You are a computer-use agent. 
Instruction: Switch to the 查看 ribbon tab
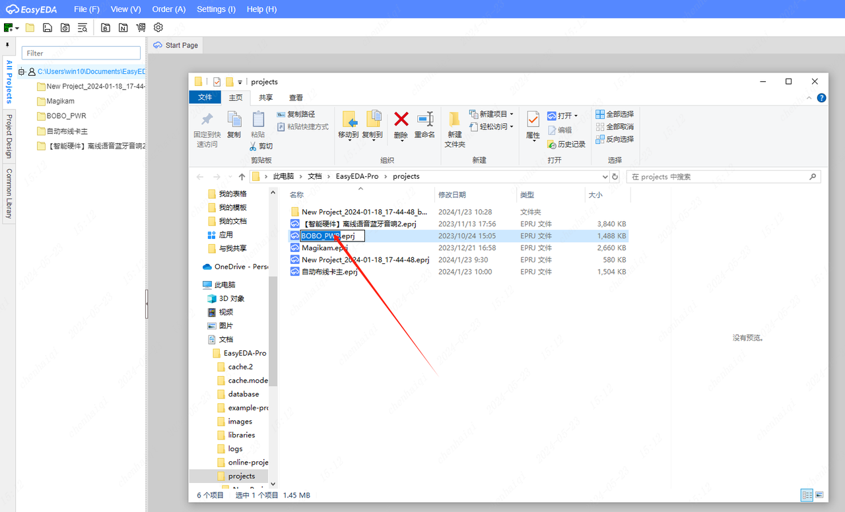[296, 97]
